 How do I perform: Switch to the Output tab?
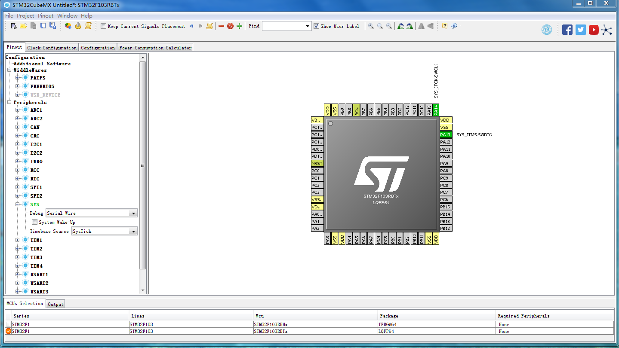point(55,304)
